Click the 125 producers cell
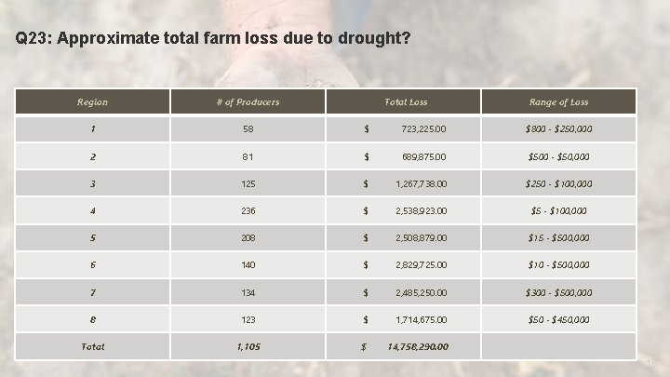This screenshot has width=670, height=377. pos(248,184)
